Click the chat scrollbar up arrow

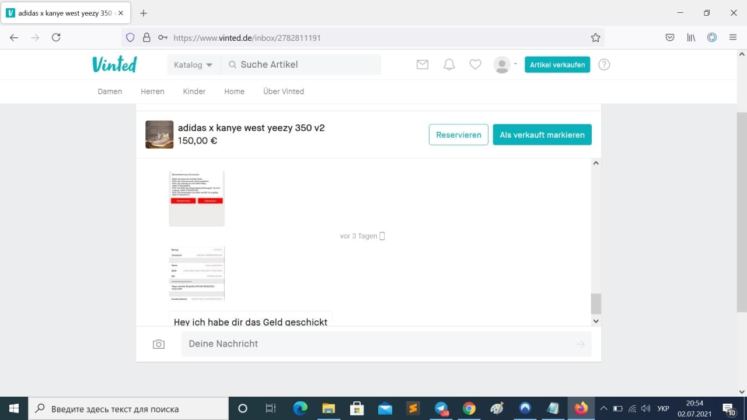(x=596, y=163)
